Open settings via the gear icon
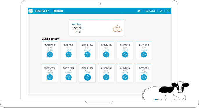Image resolution: width=199 pixels, height=108 pixels. pos(161,11)
